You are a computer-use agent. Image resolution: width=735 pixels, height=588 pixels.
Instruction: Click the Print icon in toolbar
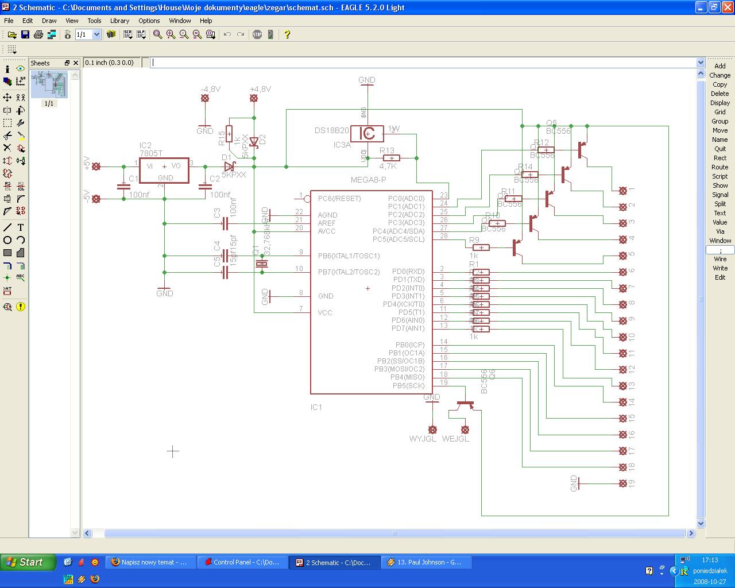pos(38,34)
